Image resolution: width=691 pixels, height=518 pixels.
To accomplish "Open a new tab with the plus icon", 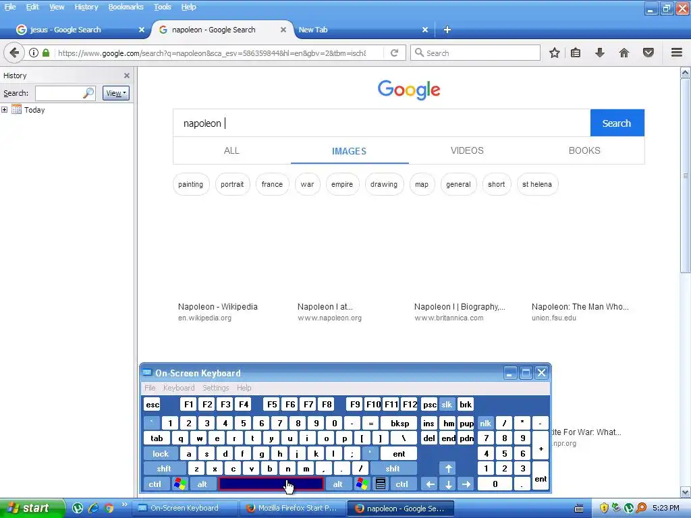I will (x=447, y=30).
